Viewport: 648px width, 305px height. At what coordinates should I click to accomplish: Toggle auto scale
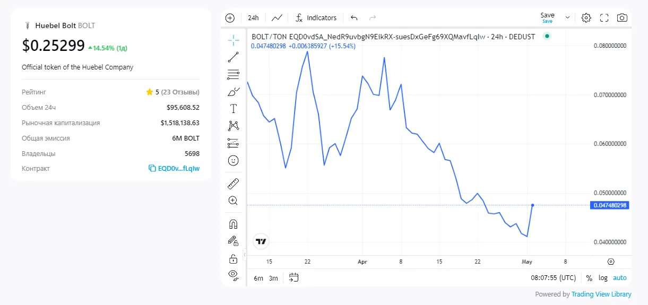click(620, 278)
